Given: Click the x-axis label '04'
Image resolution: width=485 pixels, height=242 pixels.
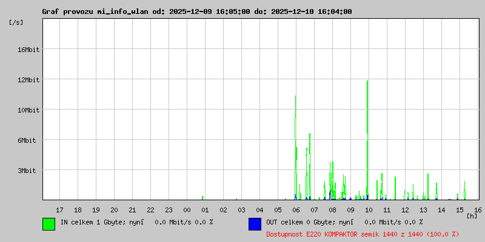Looking at the screenshot, I should pos(260,210).
